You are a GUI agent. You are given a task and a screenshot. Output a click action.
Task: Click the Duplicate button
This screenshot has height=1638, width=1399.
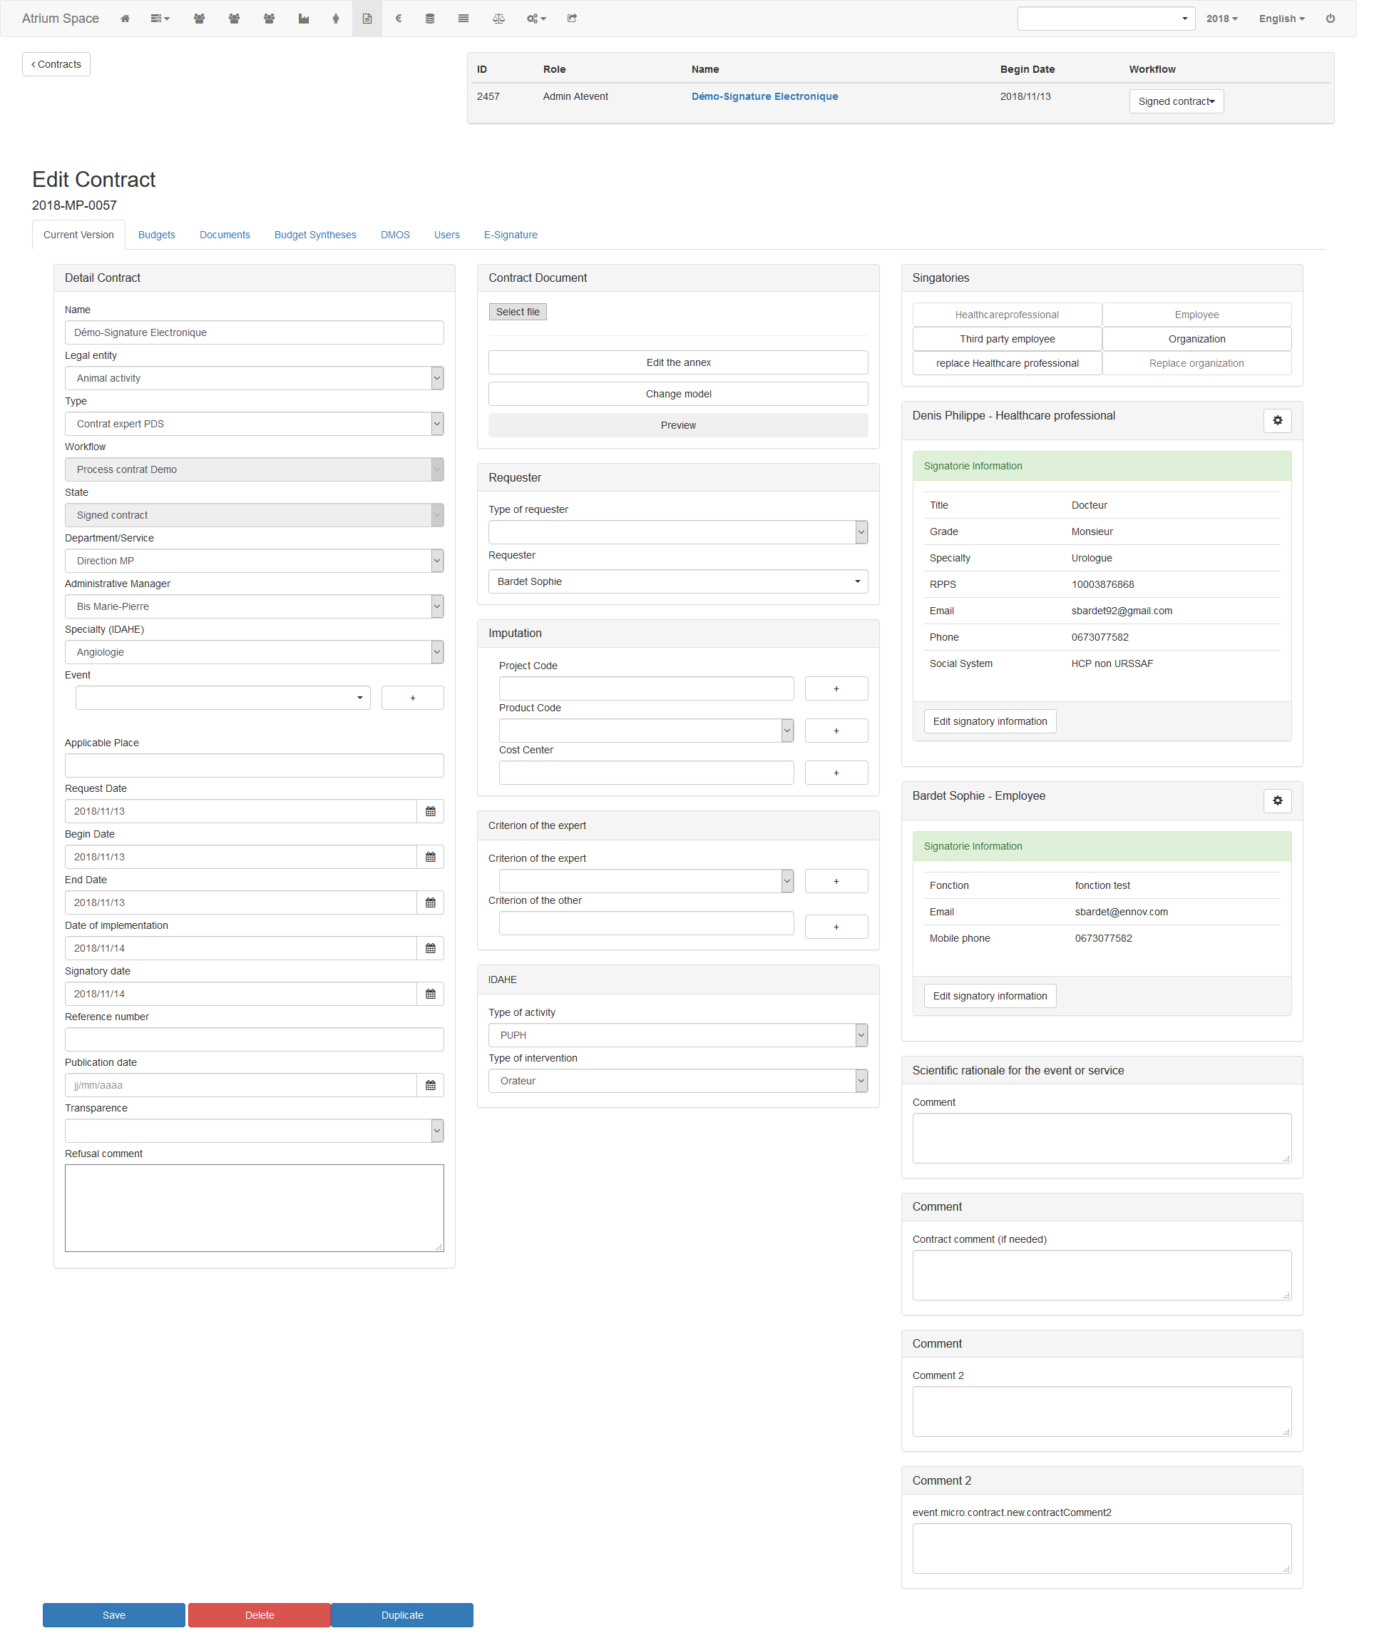point(402,1615)
